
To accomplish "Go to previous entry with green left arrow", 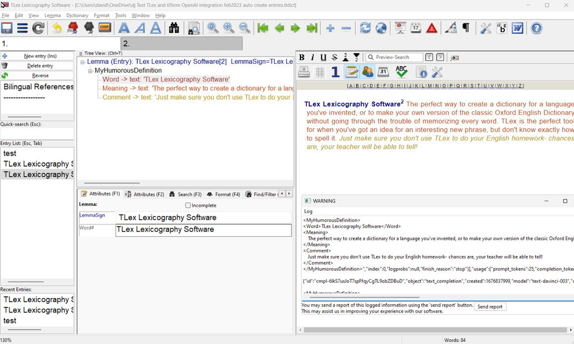I will pos(279,28).
